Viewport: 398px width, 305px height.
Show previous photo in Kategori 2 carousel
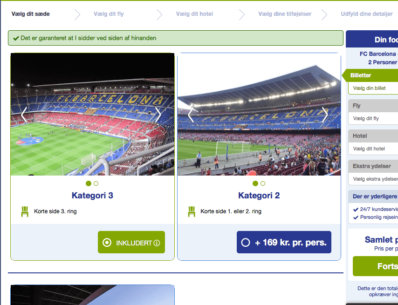click(x=191, y=115)
